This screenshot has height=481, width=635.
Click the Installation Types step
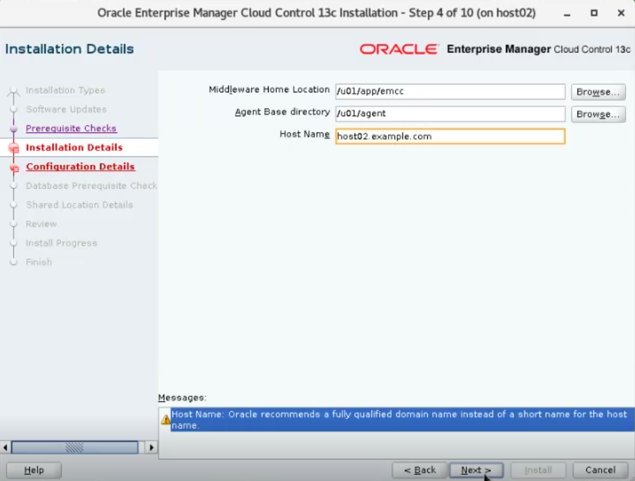pyautogui.click(x=66, y=90)
